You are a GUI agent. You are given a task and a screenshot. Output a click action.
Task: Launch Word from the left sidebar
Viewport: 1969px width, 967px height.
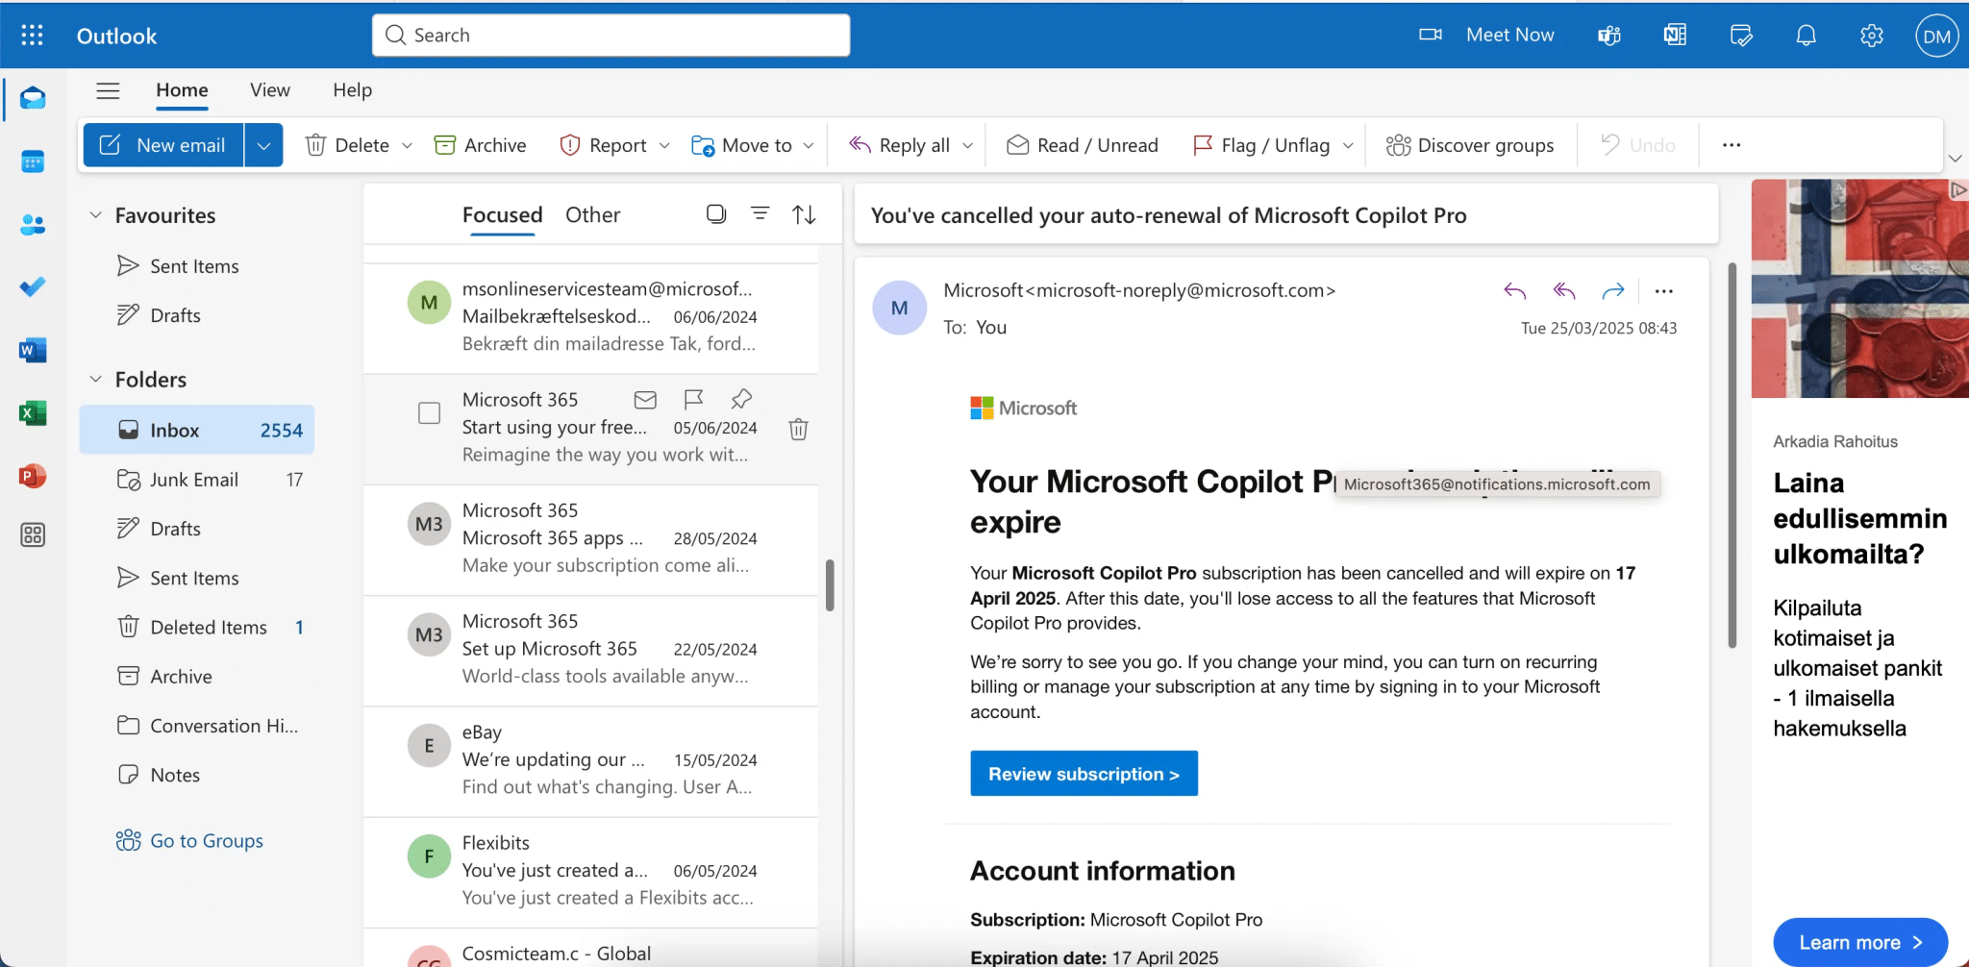(x=33, y=350)
